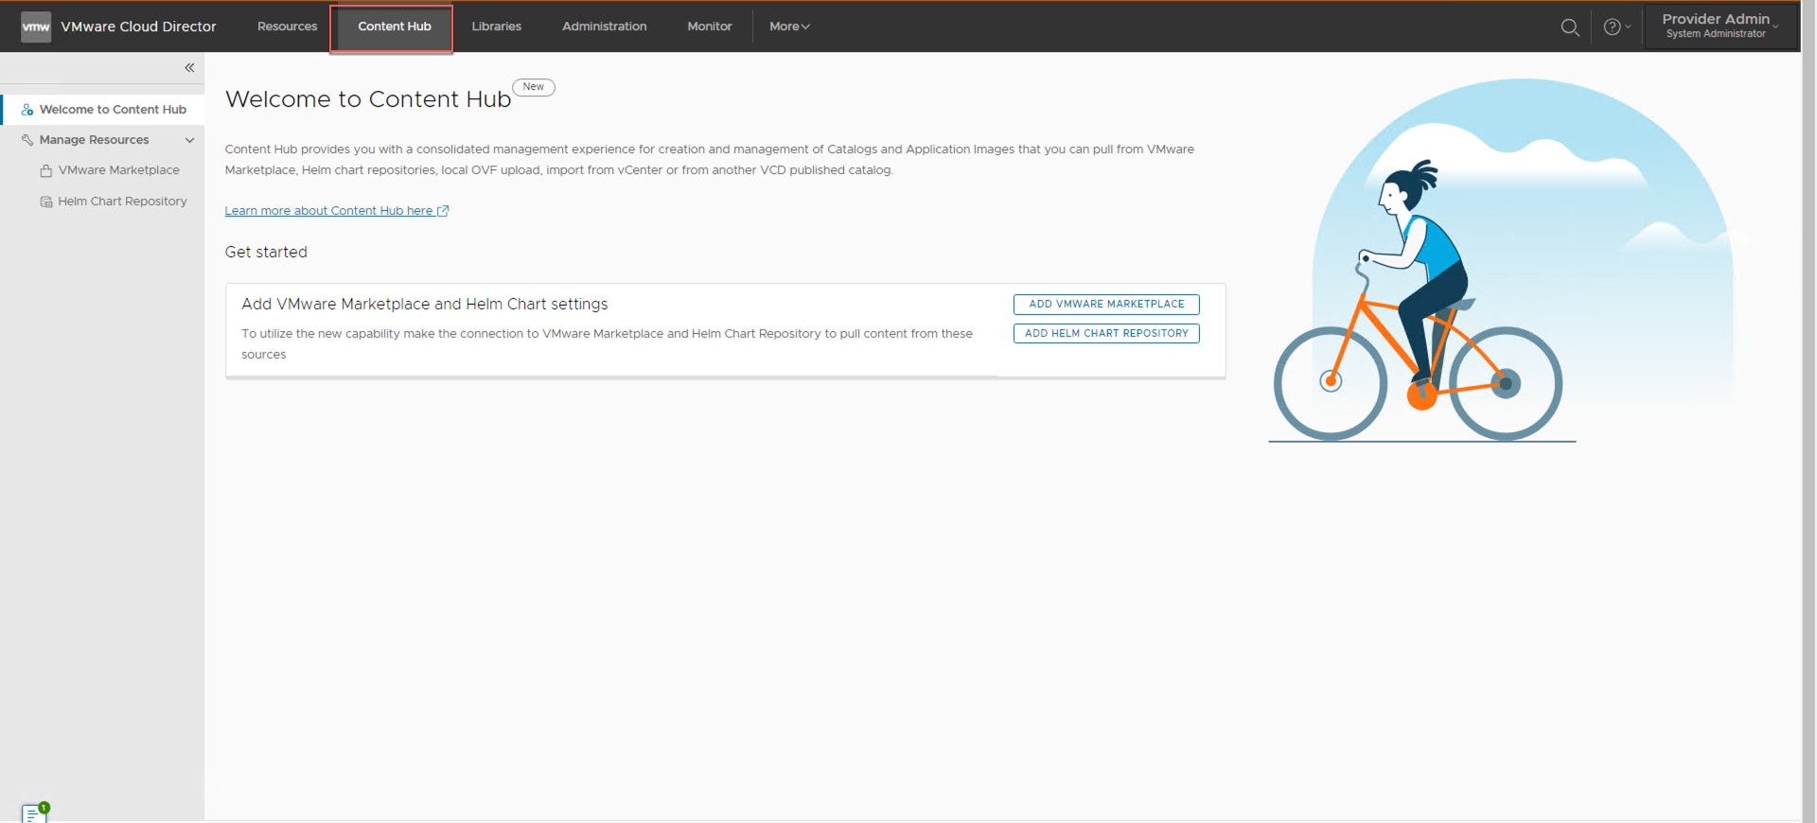
Task: Open the More dropdown menu
Action: pyautogui.click(x=789, y=26)
